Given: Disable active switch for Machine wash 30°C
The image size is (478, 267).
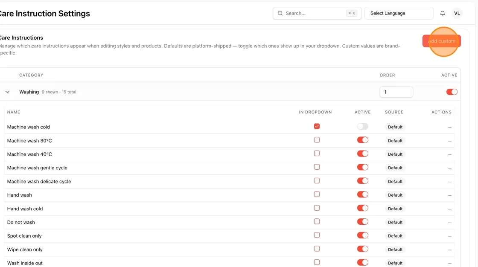Looking at the screenshot, I should point(362,140).
